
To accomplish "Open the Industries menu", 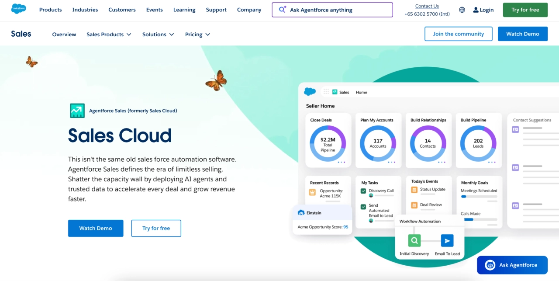I will click(x=85, y=10).
